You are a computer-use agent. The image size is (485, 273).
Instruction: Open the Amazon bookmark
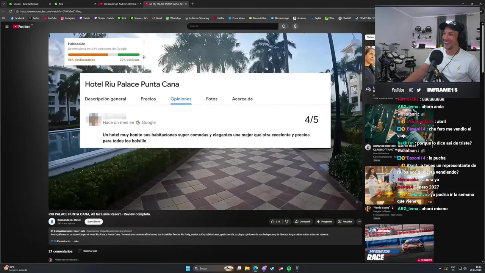(x=300, y=18)
